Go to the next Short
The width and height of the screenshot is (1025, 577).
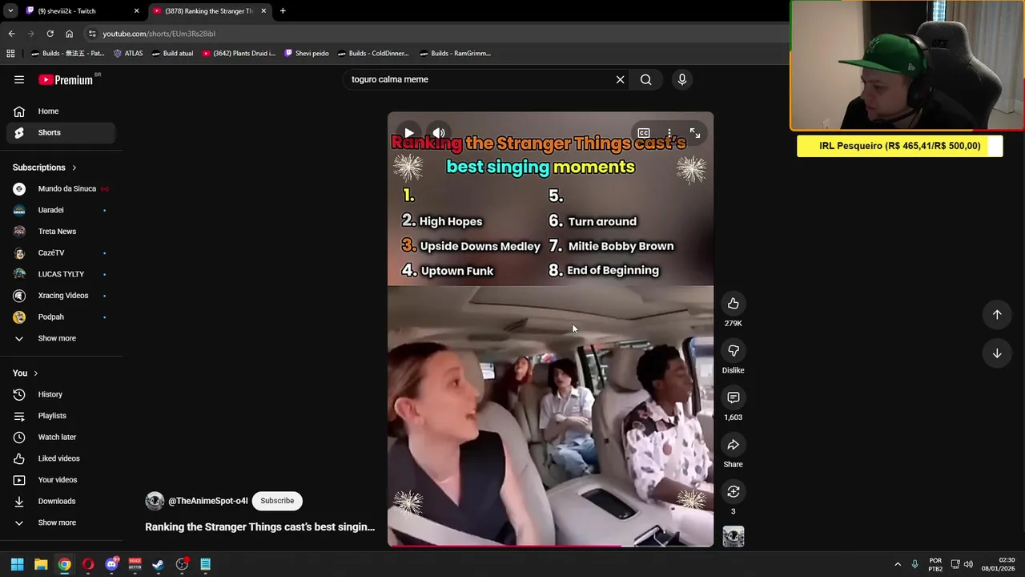[997, 353]
